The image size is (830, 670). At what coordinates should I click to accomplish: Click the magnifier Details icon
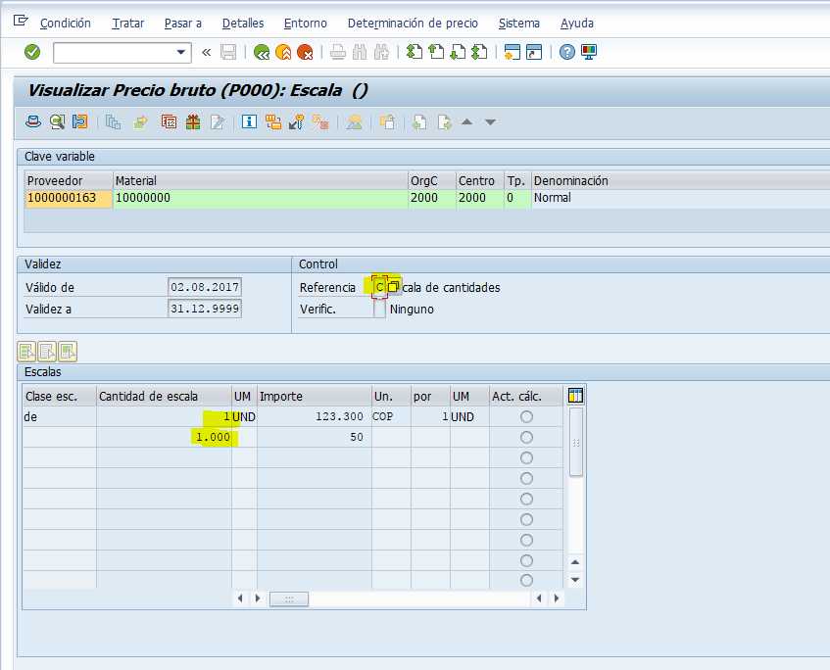57,122
